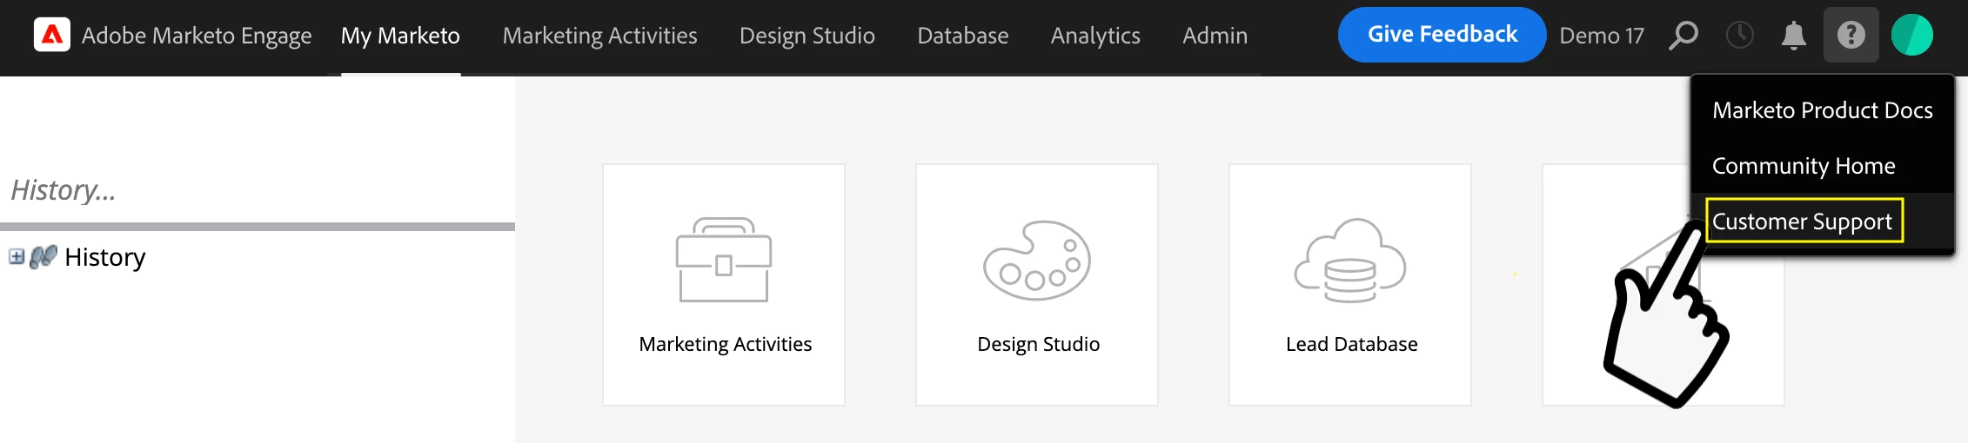Expand the History tree node
Image resolution: width=1968 pixels, height=443 pixels.
point(17,256)
